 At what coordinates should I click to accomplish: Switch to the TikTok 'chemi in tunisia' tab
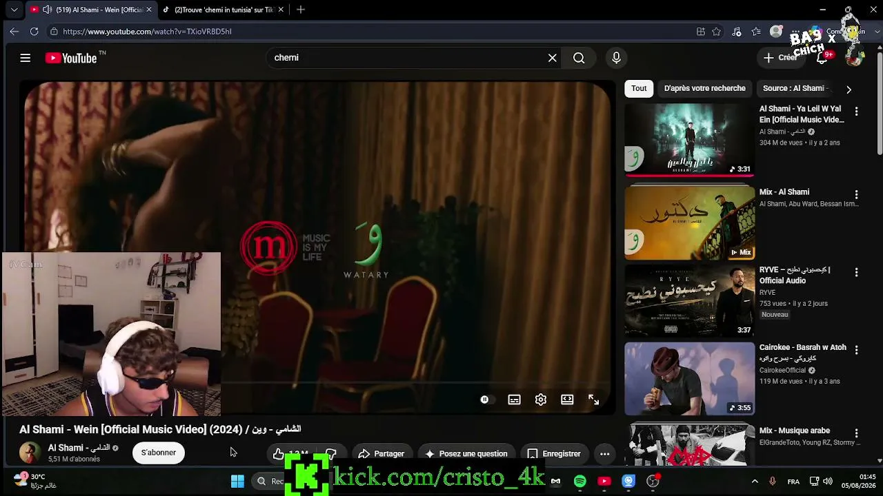click(x=224, y=10)
